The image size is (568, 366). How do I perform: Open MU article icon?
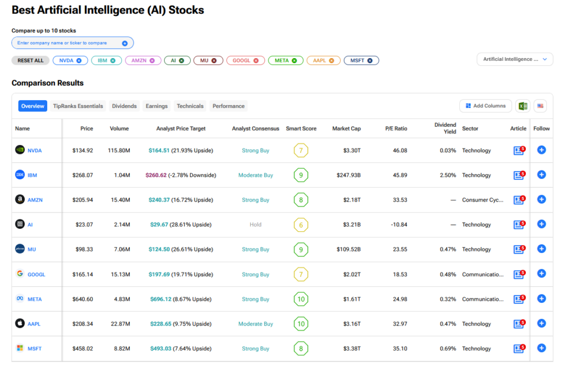click(x=519, y=249)
